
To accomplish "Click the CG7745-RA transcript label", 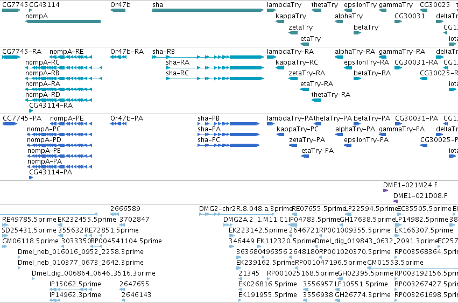I will click(22, 52).
